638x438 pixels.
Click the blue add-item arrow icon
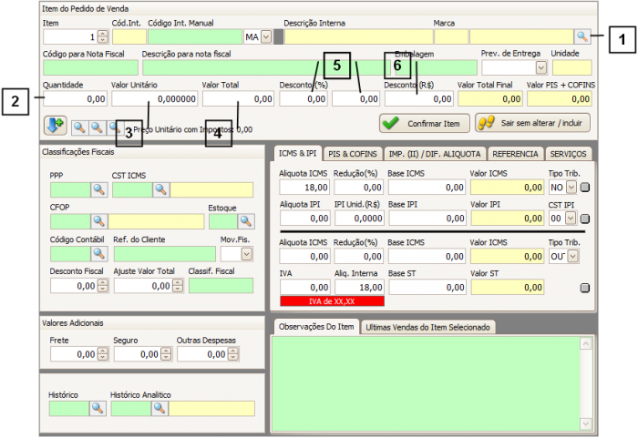[54, 126]
